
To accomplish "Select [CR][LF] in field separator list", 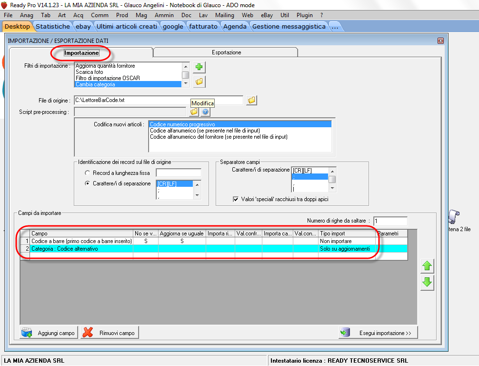I will pyautogui.click(x=310, y=171).
